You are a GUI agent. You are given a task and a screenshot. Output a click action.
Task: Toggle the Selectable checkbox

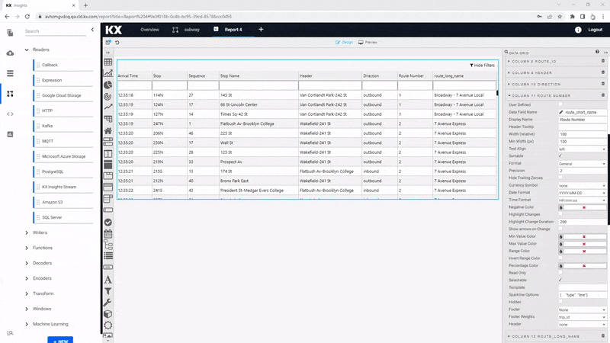pos(560,279)
